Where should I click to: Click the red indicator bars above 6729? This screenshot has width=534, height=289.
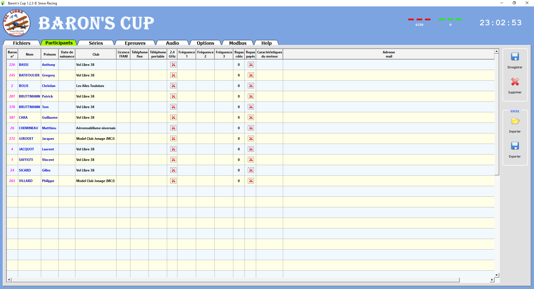[419, 19]
